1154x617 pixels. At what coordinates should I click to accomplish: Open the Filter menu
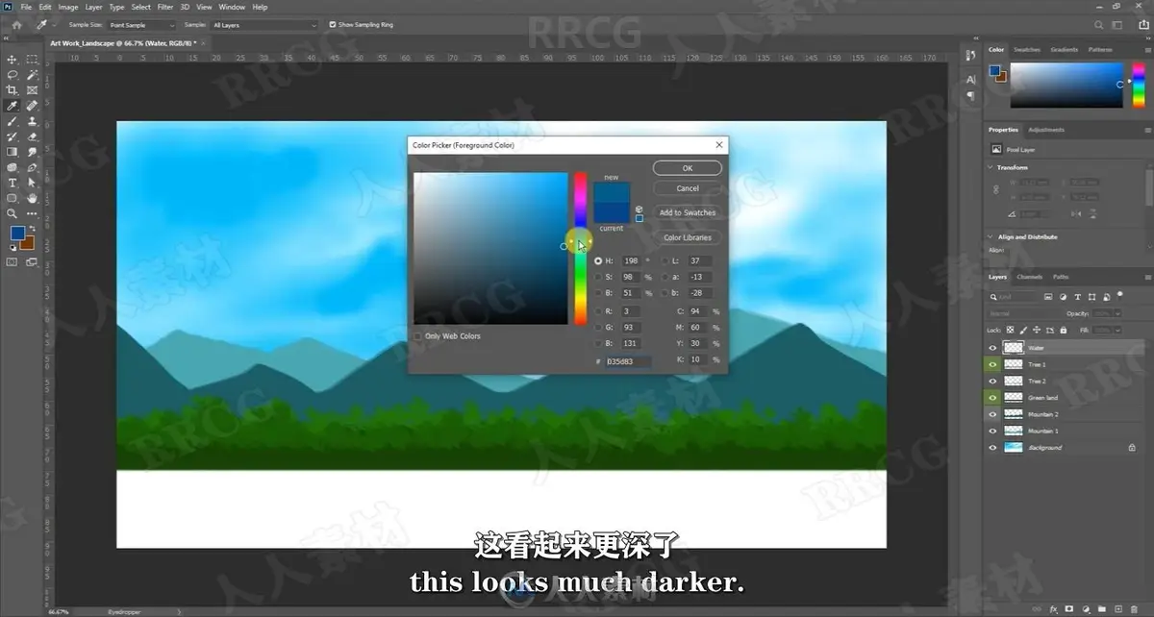(165, 7)
